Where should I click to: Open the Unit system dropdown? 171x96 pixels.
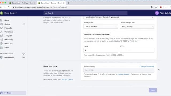coord(101,26)
